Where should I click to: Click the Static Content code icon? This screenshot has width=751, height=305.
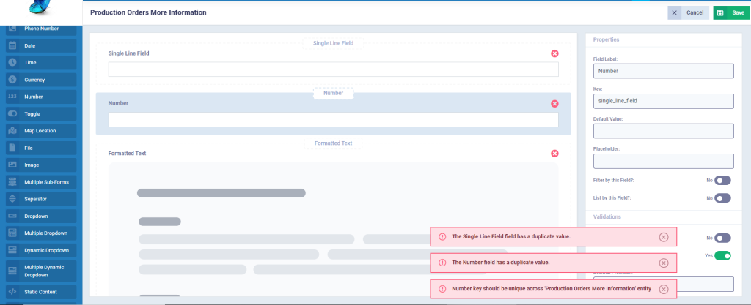pos(12,292)
